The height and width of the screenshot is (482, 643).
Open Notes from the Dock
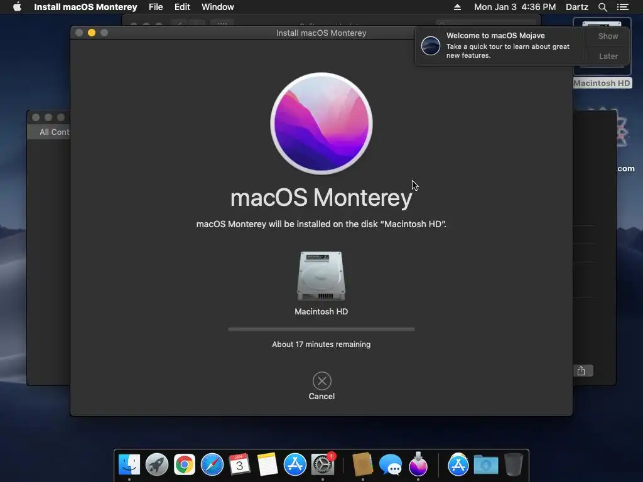coord(267,464)
